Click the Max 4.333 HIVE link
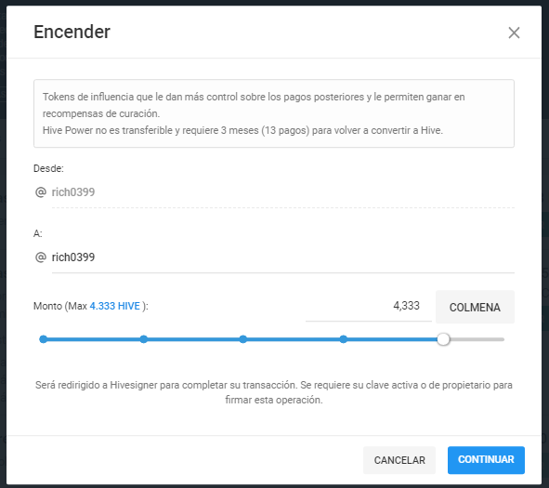This screenshot has width=549, height=488. [x=115, y=306]
